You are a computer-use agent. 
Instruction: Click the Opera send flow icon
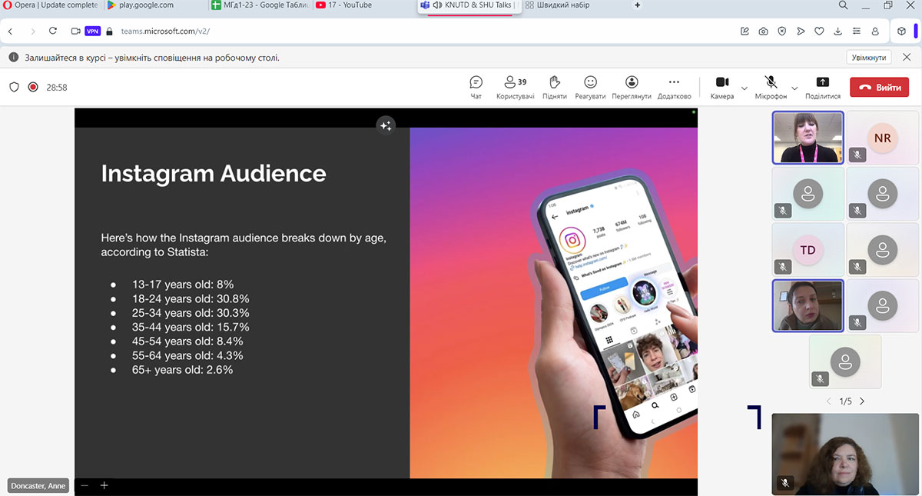tap(801, 32)
